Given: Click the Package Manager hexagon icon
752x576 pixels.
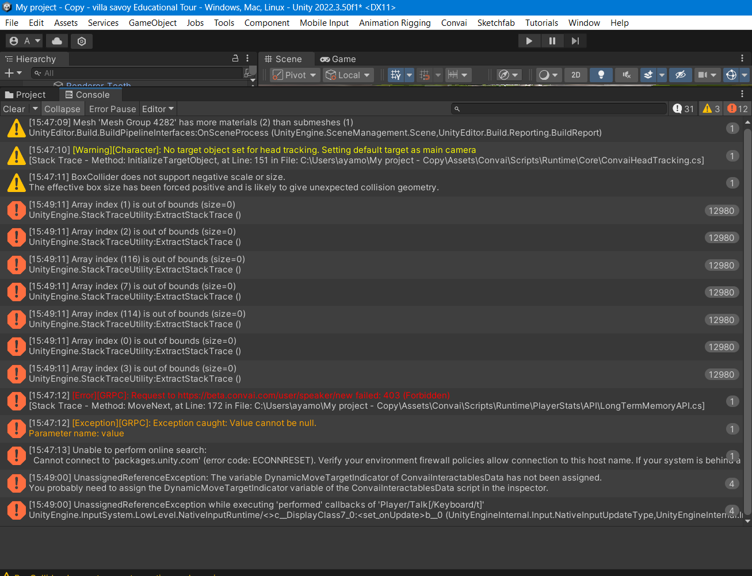Looking at the screenshot, I should pos(82,41).
